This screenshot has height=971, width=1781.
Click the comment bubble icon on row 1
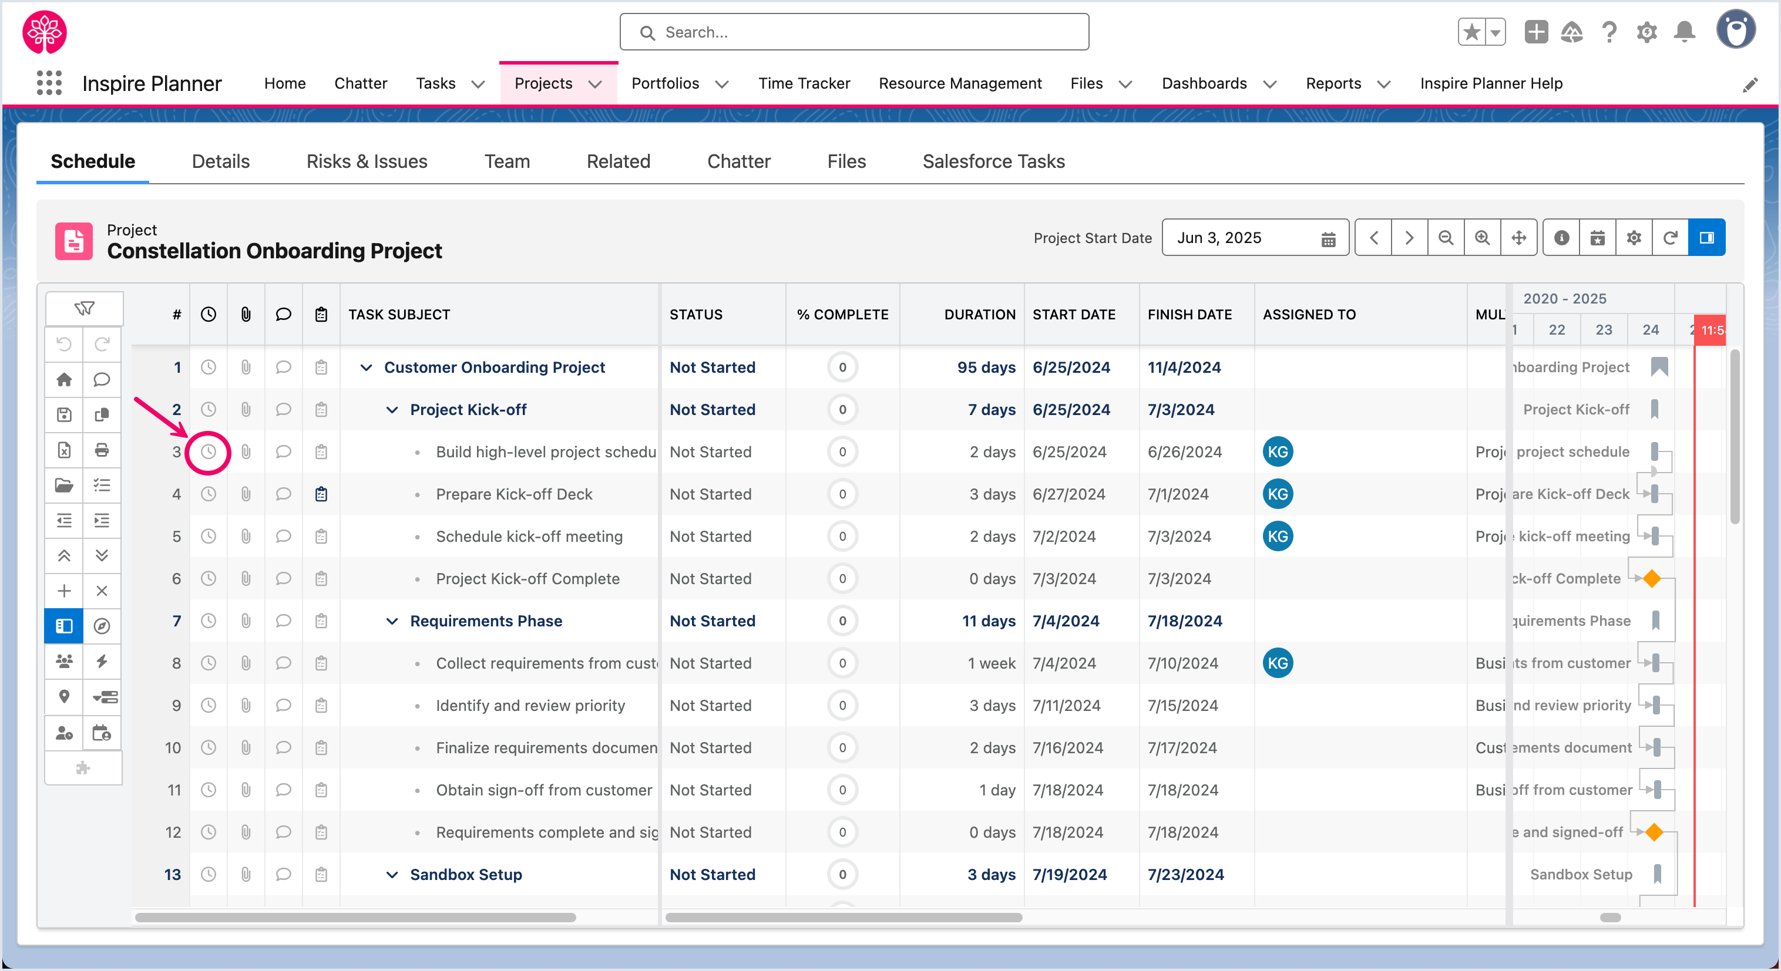point(284,367)
